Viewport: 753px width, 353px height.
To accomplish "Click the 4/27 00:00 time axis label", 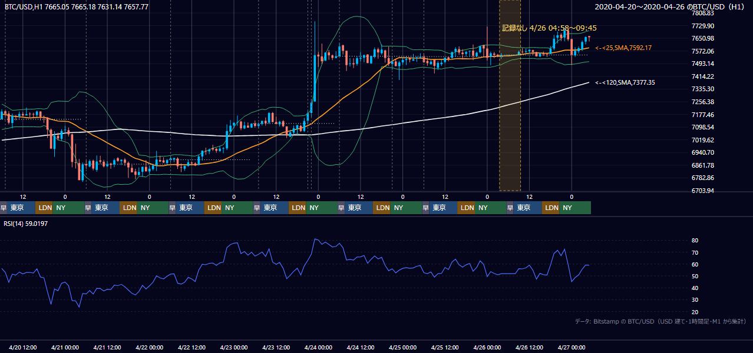I will [x=572, y=348].
